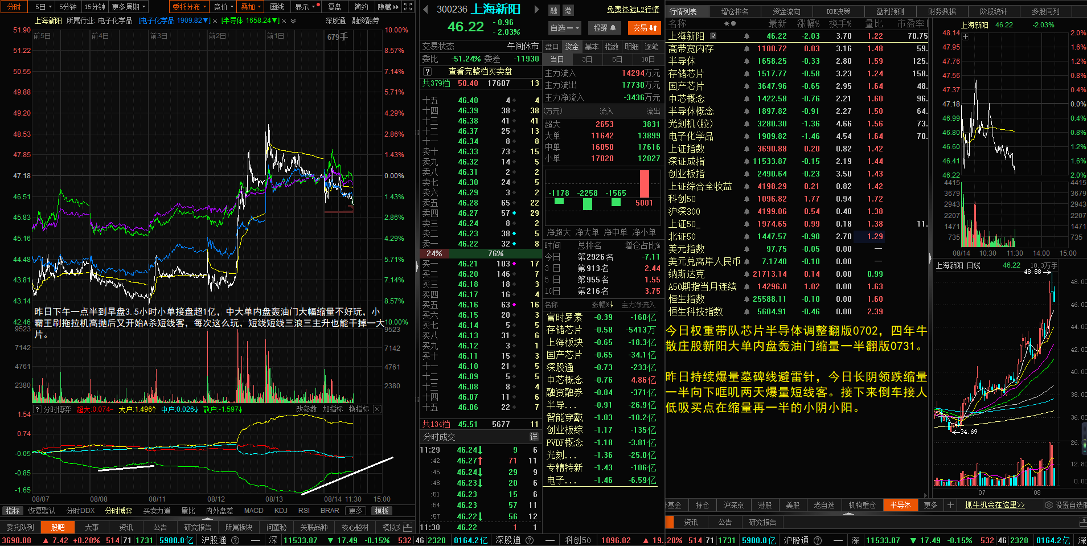Click the alert bell for 高带宽内存 row

pyautogui.click(x=746, y=48)
